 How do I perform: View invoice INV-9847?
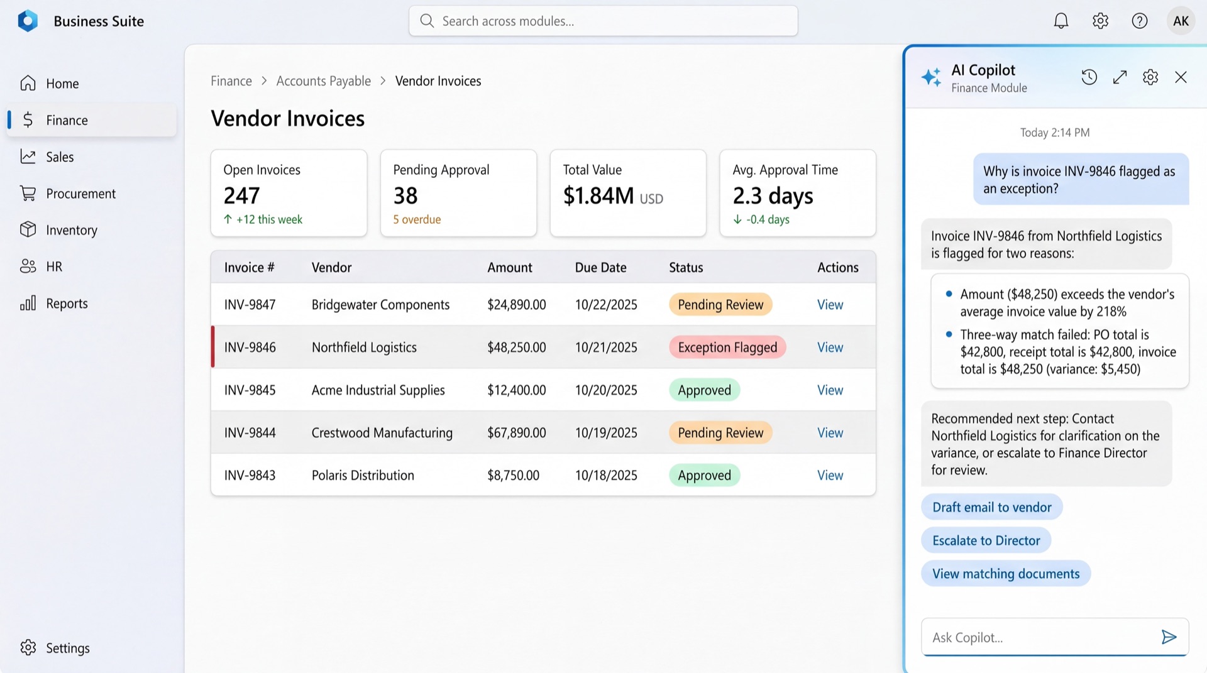pos(830,305)
